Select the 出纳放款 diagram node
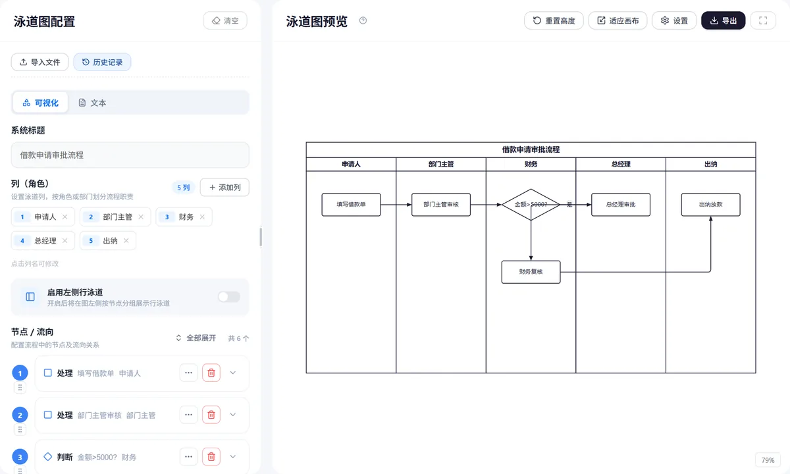The height and width of the screenshot is (474, 790). (x=710, y=205)
